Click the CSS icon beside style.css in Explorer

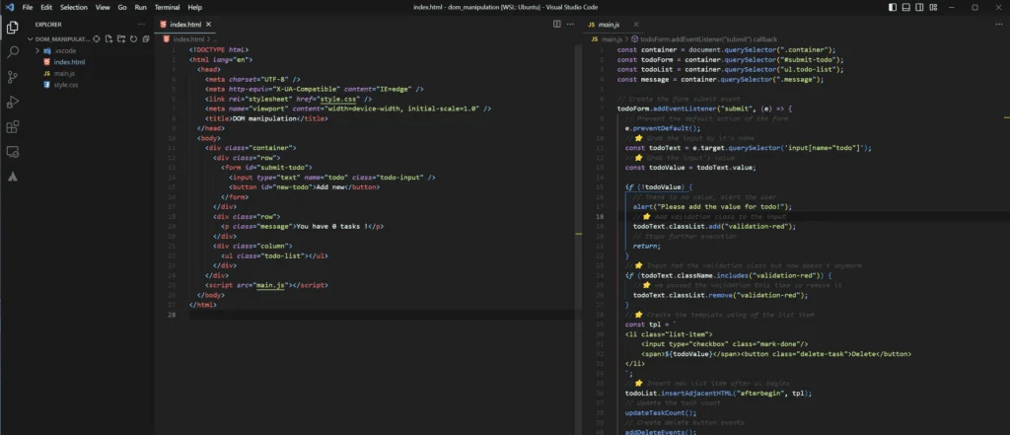(x=46, y=85)
